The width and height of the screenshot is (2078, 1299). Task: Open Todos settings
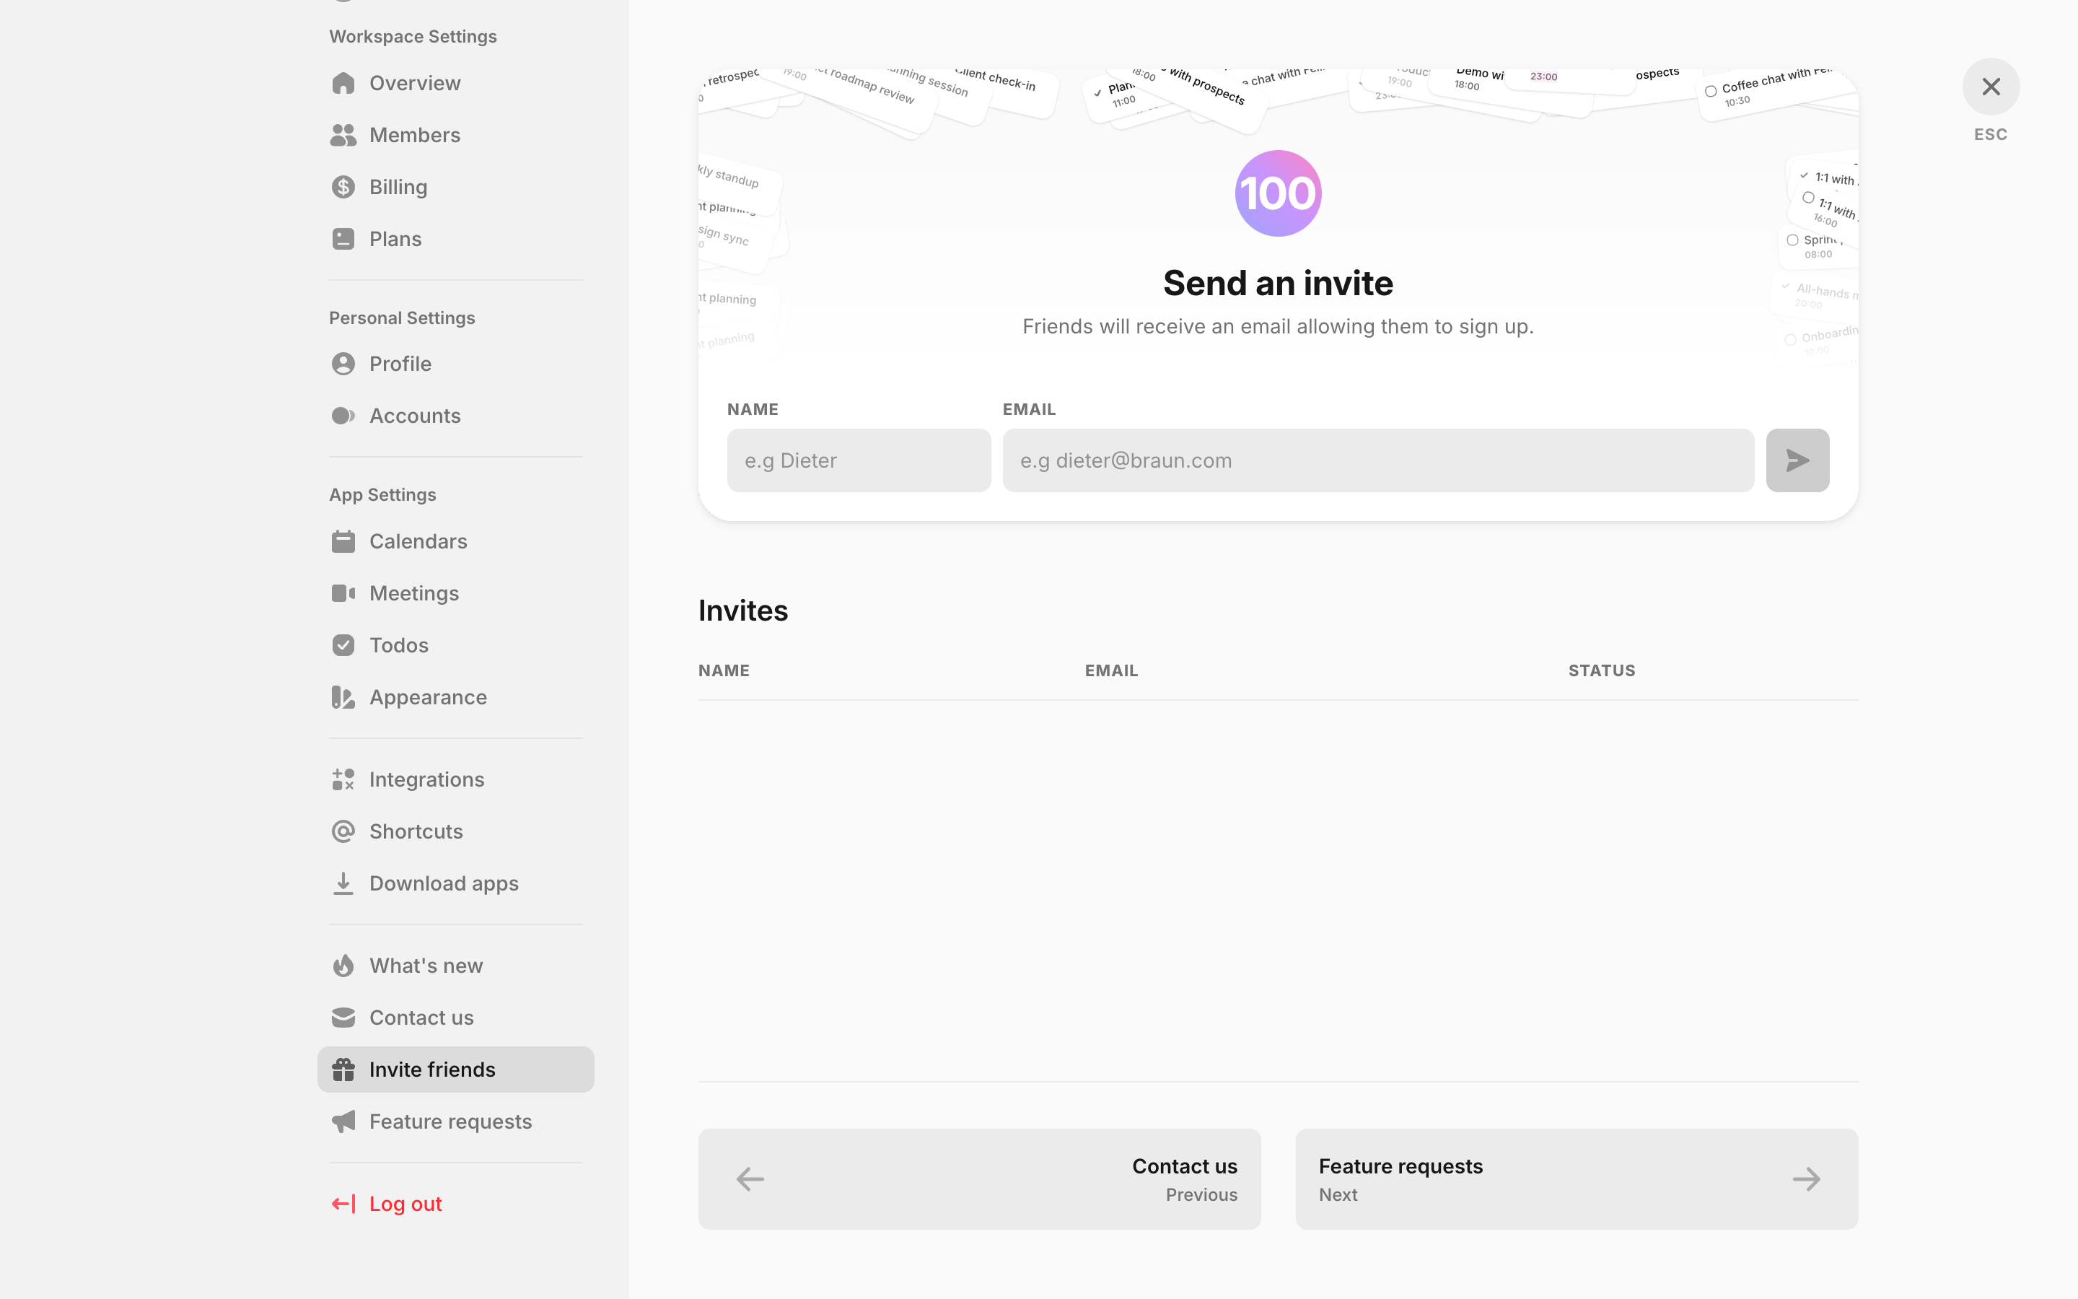tap(455, 645)
